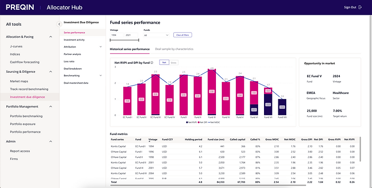Click the Net RVPI legend marker
372x188 pixels.
point(187,122)
